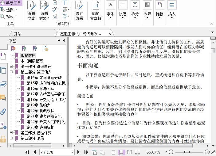
Task: Open the Pages thumbnail sidebar icon
Action: coord(3,70)
